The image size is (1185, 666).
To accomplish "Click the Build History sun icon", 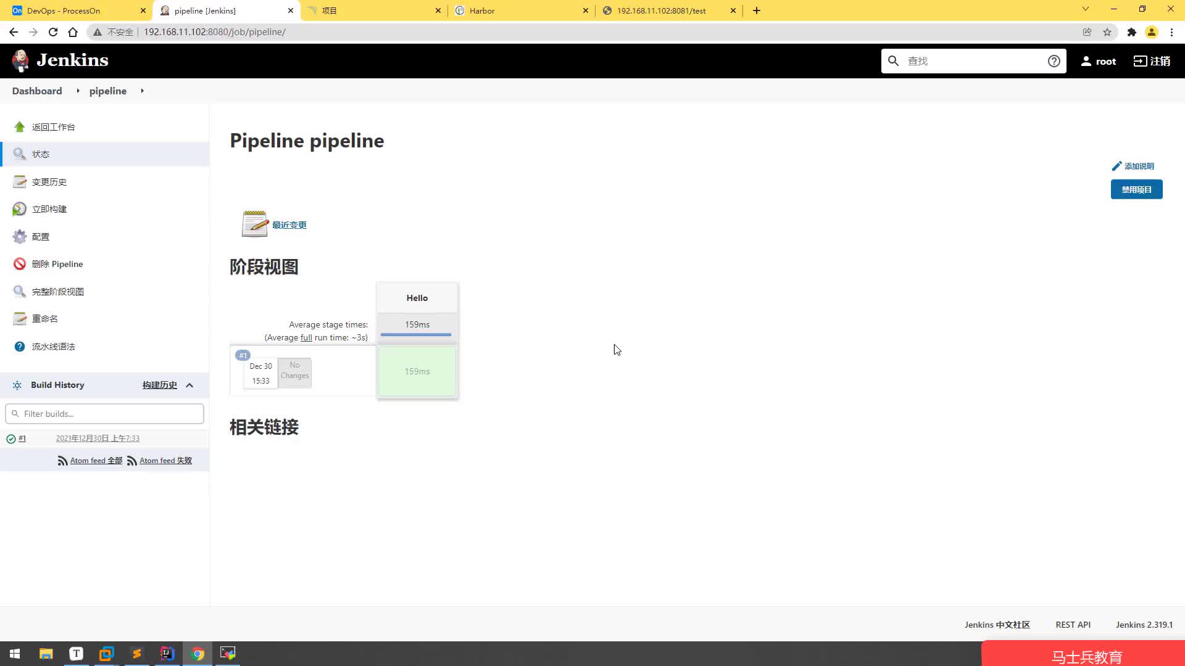I will tap(17, 385).
